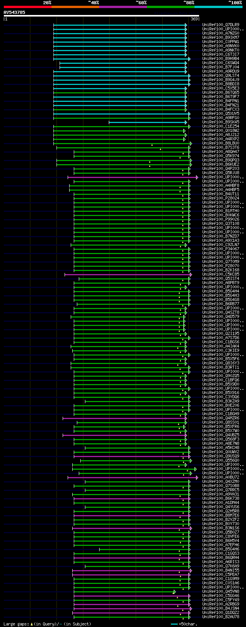
Task: Click the query name AV543785
Action: point(15,12)
